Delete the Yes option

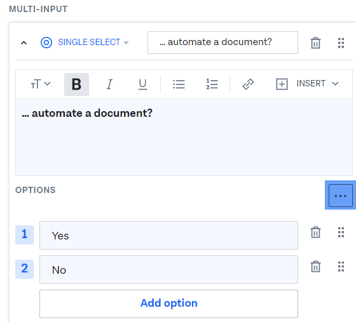pos(315,232)
